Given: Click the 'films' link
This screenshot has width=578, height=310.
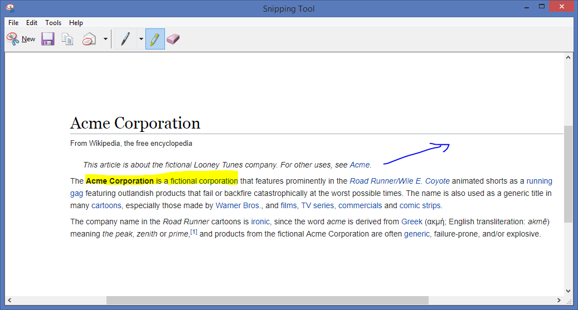Looking at the screenshot, I should [289, 205].
